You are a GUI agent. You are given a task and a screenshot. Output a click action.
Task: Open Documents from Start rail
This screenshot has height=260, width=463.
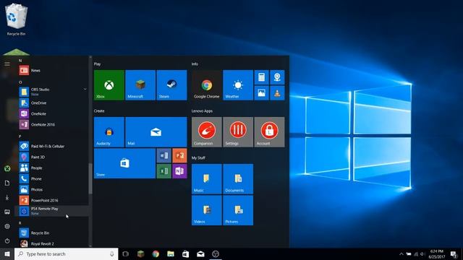pyautogui.click(x=7, y=183)
